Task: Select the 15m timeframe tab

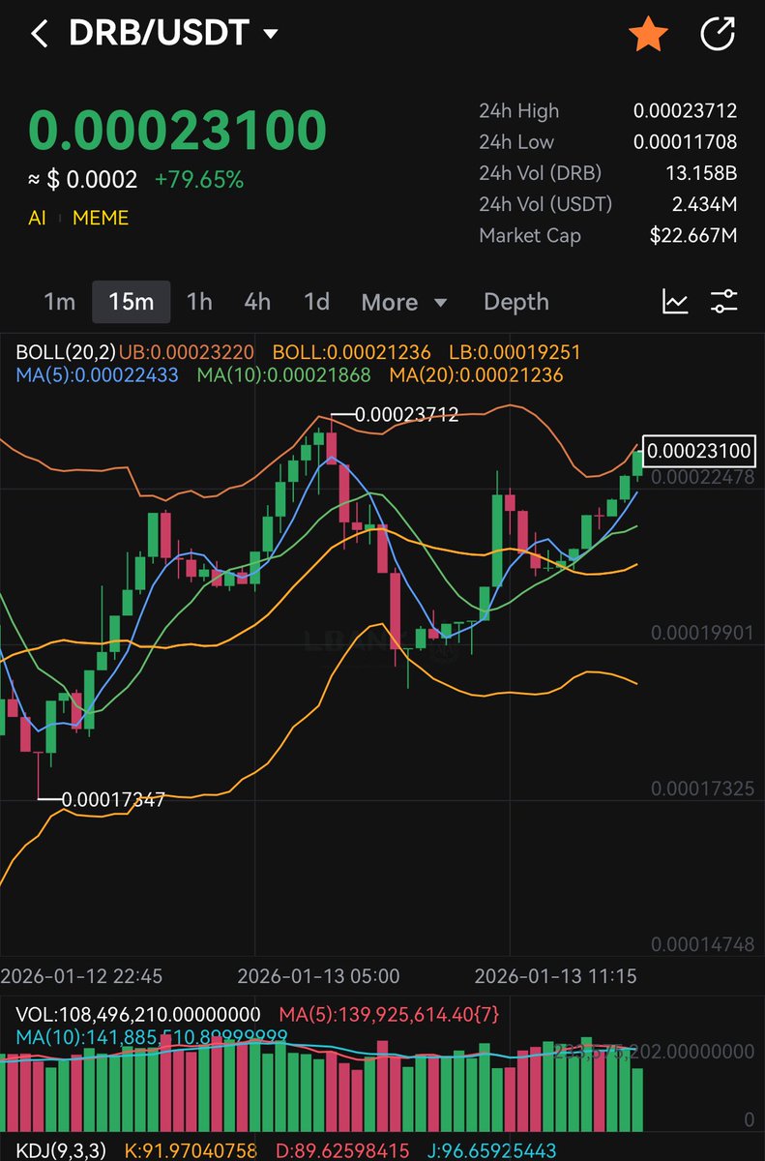Action: [x=132, y=302]
